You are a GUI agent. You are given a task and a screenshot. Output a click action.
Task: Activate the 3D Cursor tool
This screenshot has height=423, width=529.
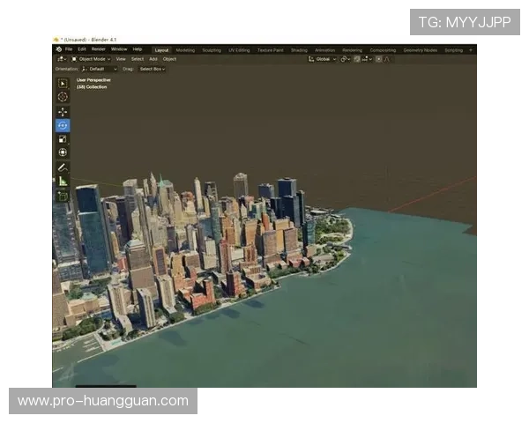[63, 97]
